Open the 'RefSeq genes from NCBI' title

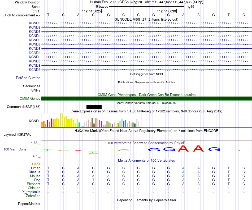(146, 74)
